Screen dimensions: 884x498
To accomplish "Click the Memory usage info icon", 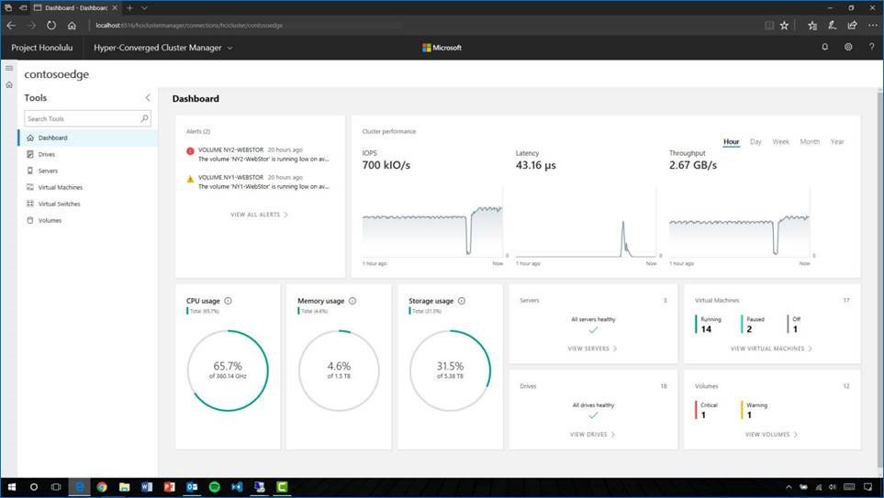I will [352, 301].
